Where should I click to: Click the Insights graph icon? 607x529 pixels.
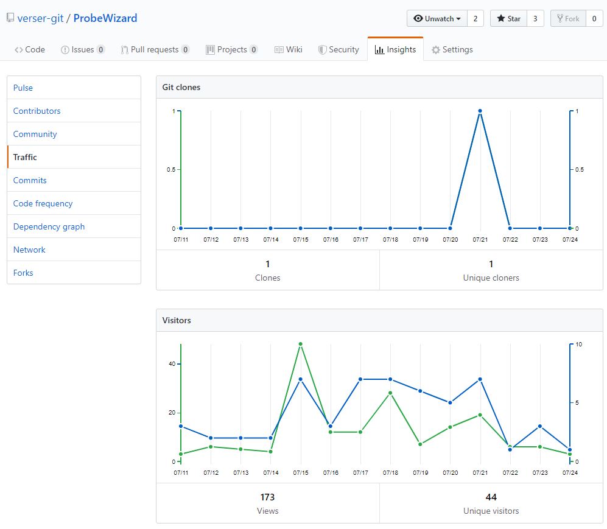tap(379, 50)
